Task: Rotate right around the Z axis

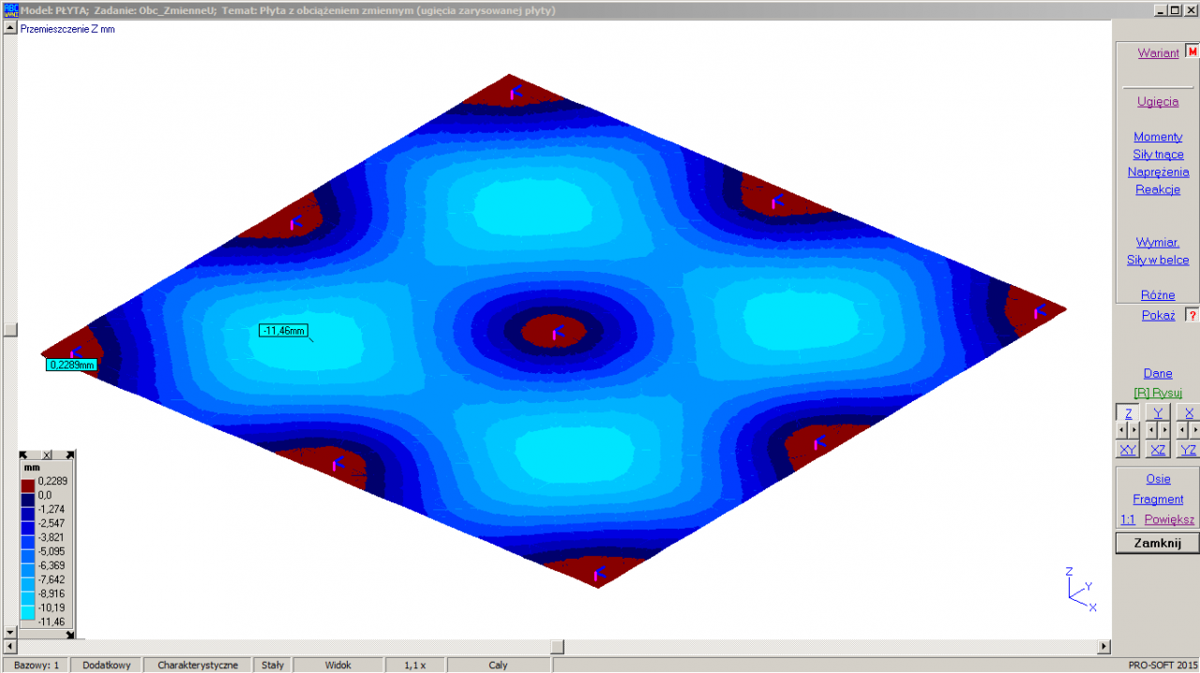Action: point(1134,430)
